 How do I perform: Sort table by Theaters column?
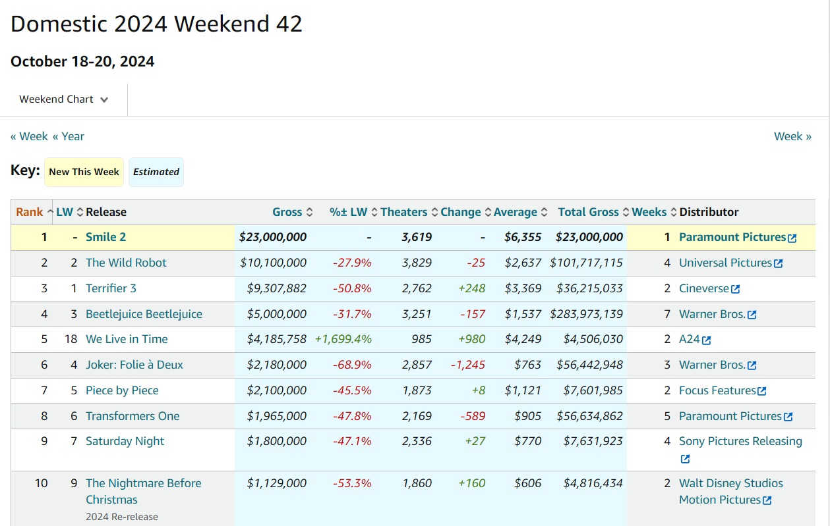pyautogui.click(x=403, y=212)
